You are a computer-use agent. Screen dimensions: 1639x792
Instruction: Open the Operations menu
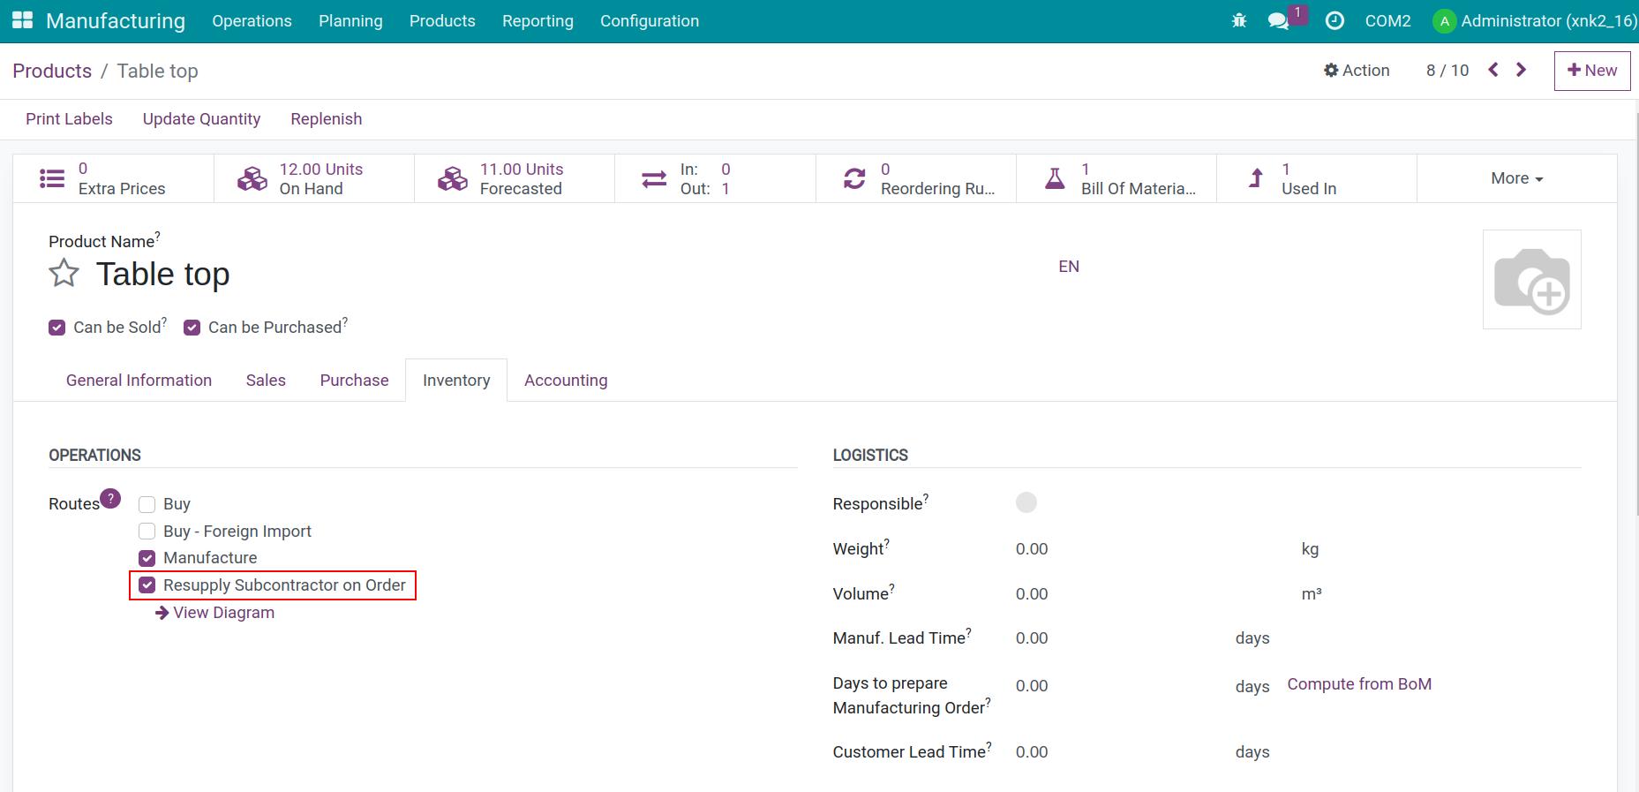(x=252, y=21)
